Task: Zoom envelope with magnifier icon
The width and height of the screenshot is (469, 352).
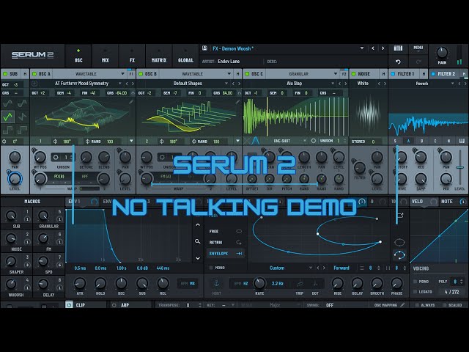Action: tap(198, 241)
